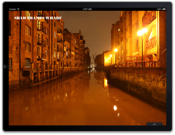
Task: Tap the row of small street lamps on the right
Action: [x=111, y=57]
